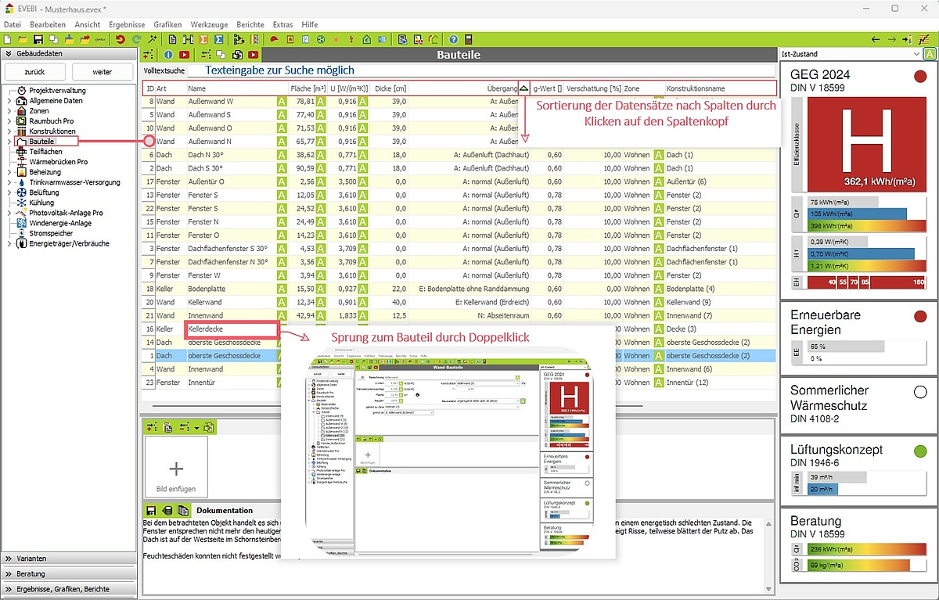Toggle the green A indicator for Außenwand W
Image resolution: width=939 pixels, height=600 pixels.
click(x=282, y=102)
